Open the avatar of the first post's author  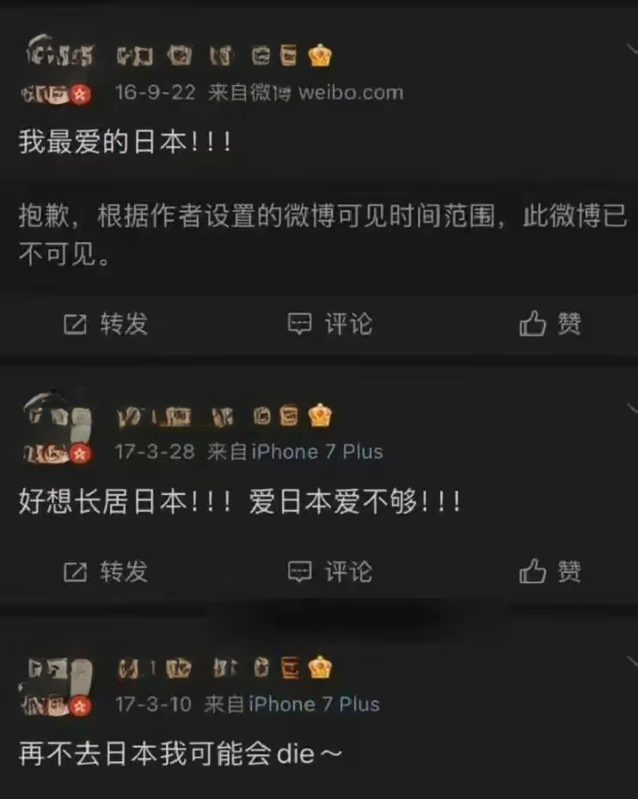[x=57, y=70]
